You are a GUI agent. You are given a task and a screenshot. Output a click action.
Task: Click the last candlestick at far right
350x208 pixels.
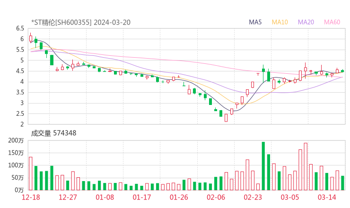pyautogui.click(x=342, y=71)
